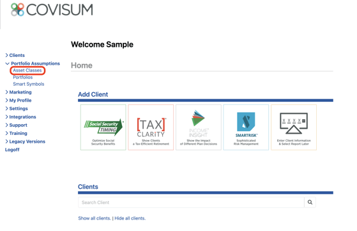Image resolution: width=357 pixels, height=231 pixels.
Task: Open Portfolios in sidebar
Action: pos(23,77)
